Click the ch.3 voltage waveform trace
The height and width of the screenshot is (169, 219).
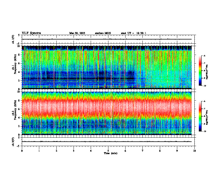pos(106,142)
